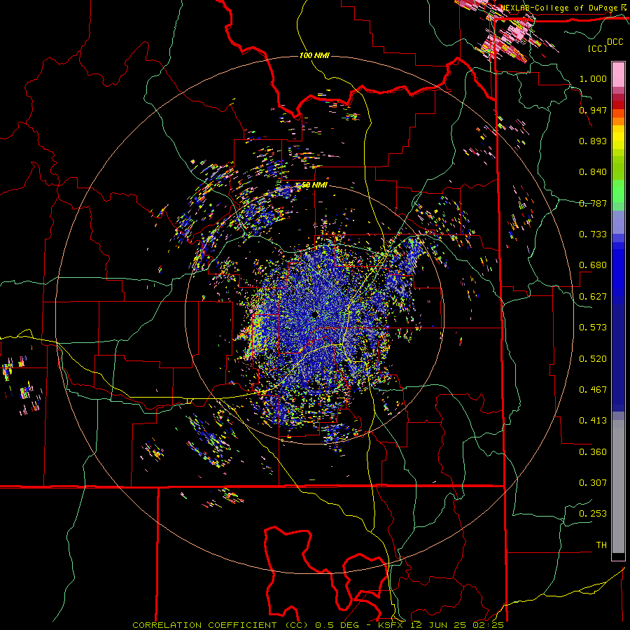Click the 0.947 legend value
The width and height of the screenshot is (630, 630).
[593, 110]
